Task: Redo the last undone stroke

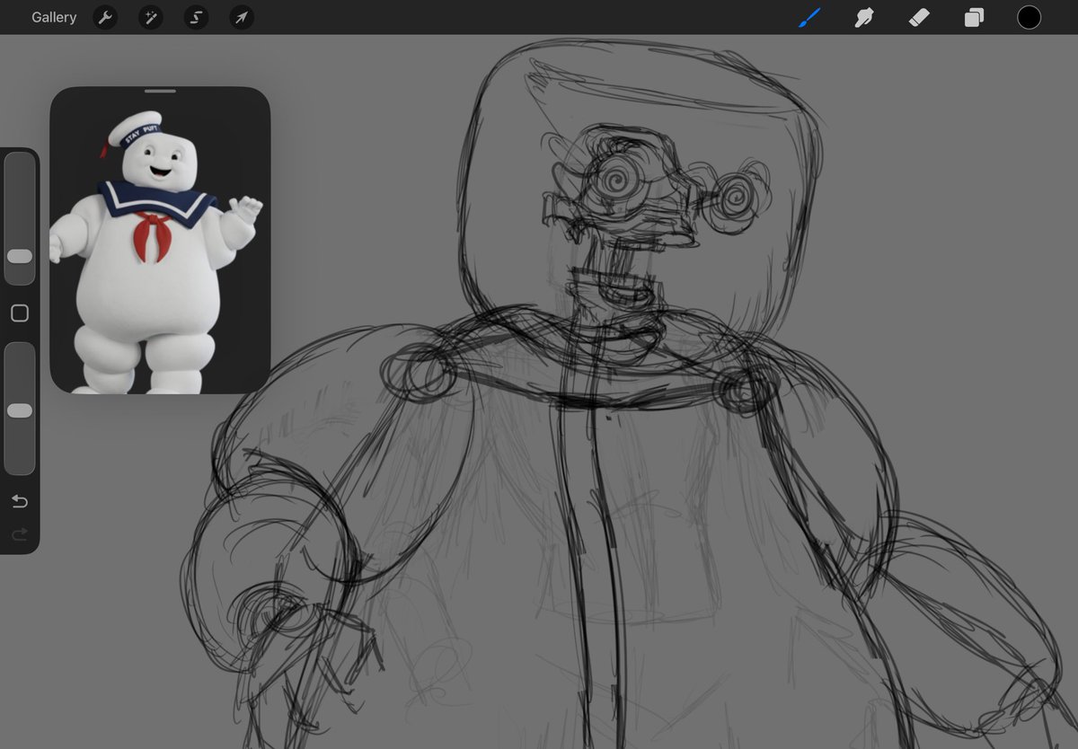Action: click(20, 535)
